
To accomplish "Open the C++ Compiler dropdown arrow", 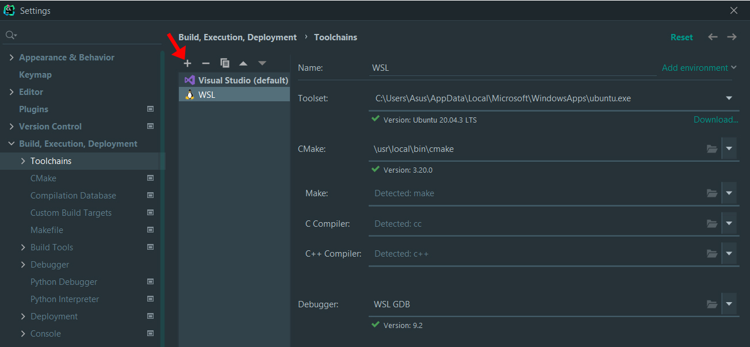I will point(729,253).
